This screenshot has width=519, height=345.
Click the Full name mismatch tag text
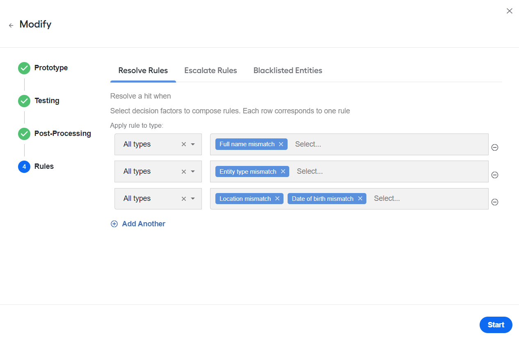coord(247,144)
